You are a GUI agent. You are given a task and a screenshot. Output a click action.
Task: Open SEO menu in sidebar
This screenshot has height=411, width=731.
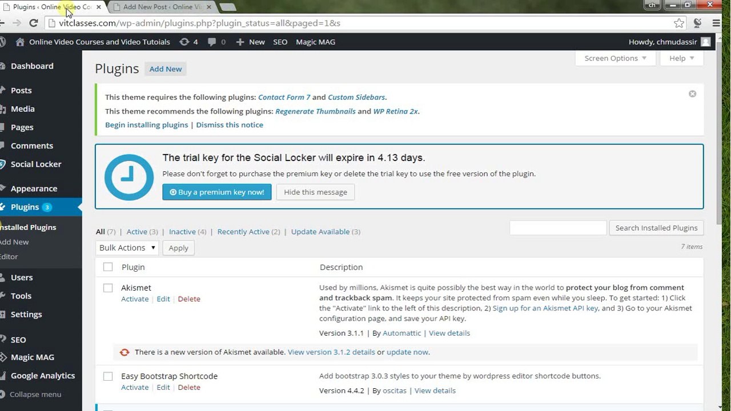pyautogui.click(x=18, y=340)
